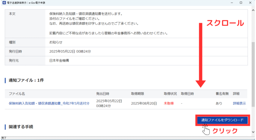Screen dimensions: 256x140
Task: Select the 種別 value お知らせ
Action: tap(56, 42)
